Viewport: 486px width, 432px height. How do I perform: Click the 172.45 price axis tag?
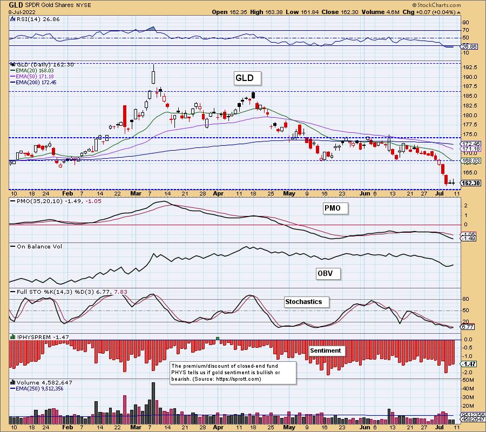point(471,144)
